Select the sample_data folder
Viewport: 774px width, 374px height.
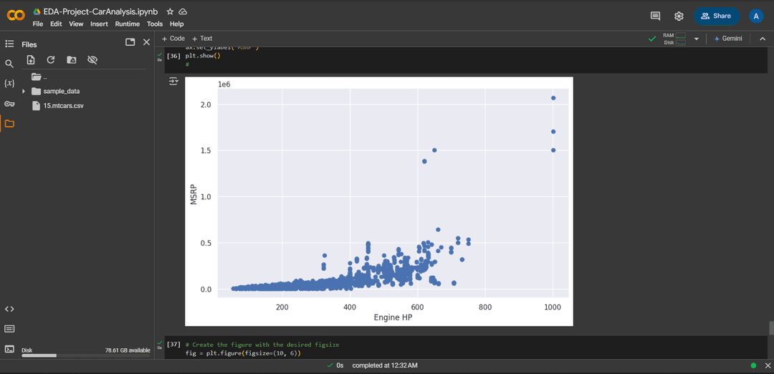point(61,91)
